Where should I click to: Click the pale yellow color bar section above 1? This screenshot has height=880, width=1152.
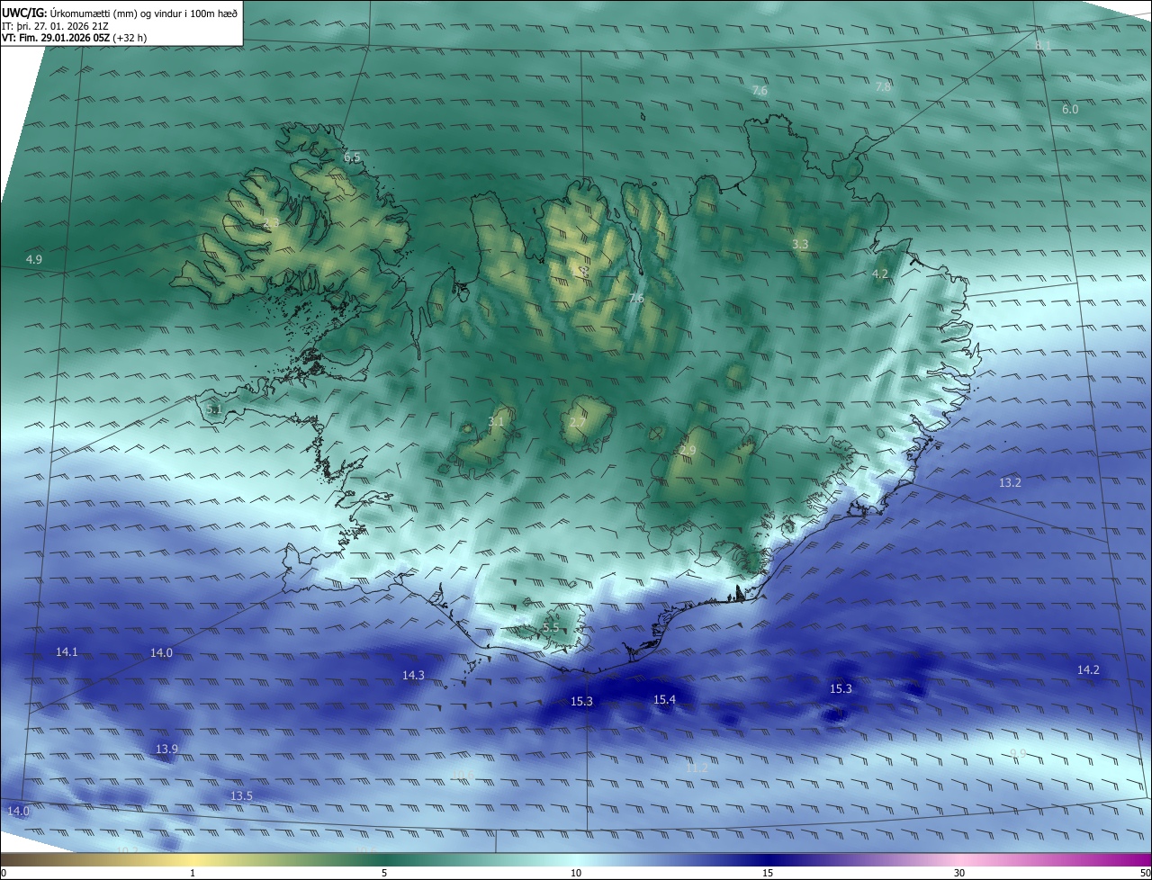click(x=193, y=860)
